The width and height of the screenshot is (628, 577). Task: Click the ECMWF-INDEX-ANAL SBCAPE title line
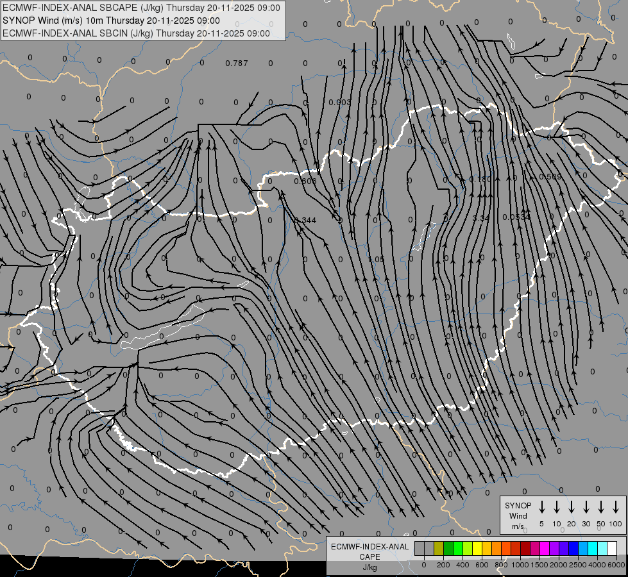141,8
